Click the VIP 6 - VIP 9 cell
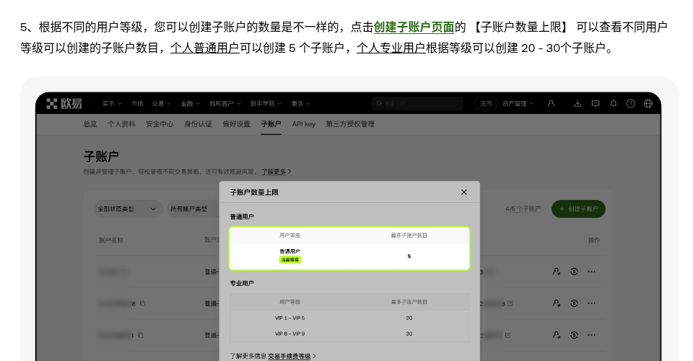Image resolution: width=693 pixels, height=361 pixels. point(290,334)
